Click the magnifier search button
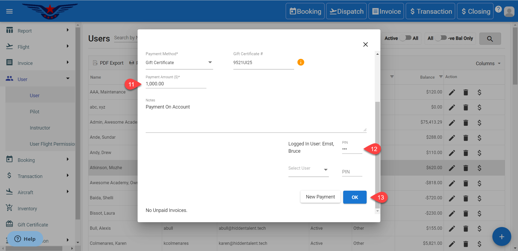The image size is (518, 251). (490, 39)
